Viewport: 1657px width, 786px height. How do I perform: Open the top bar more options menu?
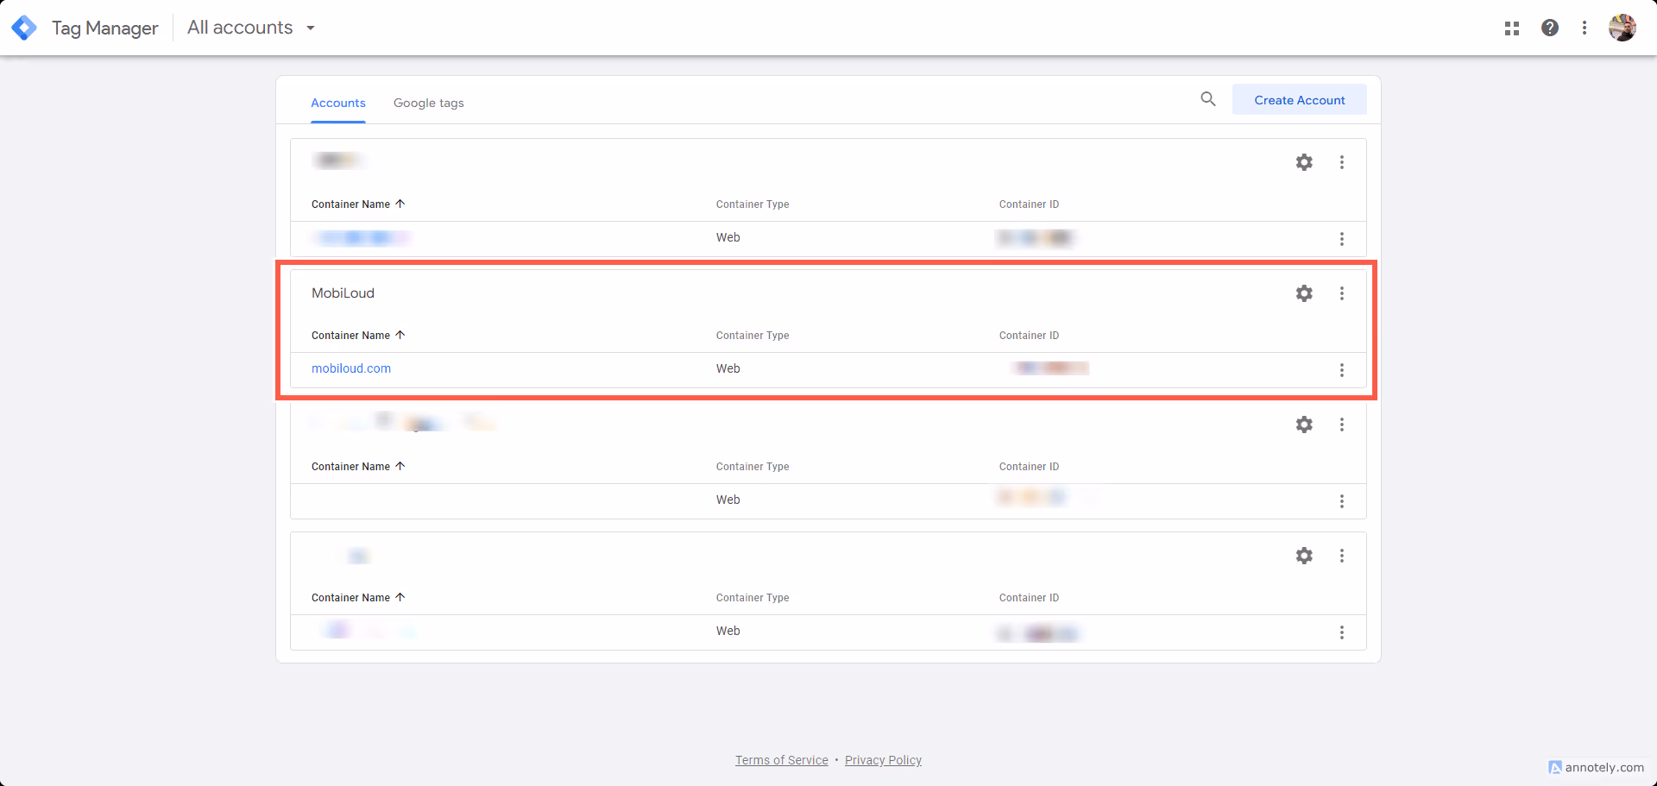tap(1585, 28)
